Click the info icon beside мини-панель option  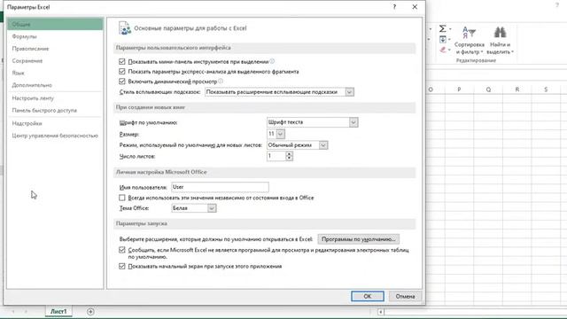[x=272, y=61]
